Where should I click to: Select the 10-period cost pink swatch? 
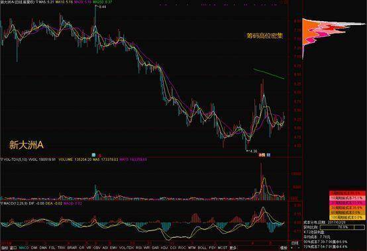(347, 198)
